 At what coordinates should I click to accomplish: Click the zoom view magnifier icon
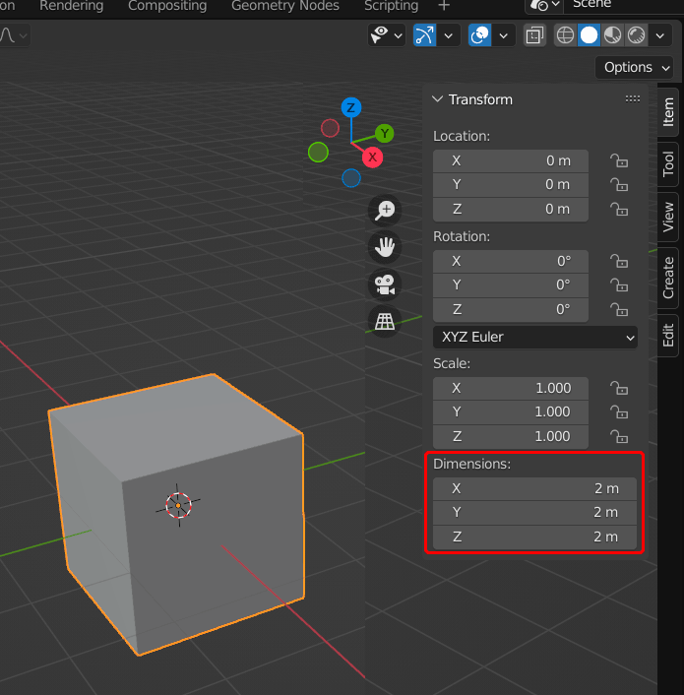(x=385, y=210)
